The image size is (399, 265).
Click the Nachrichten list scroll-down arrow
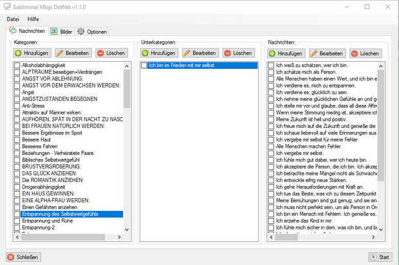click(381, 230)
